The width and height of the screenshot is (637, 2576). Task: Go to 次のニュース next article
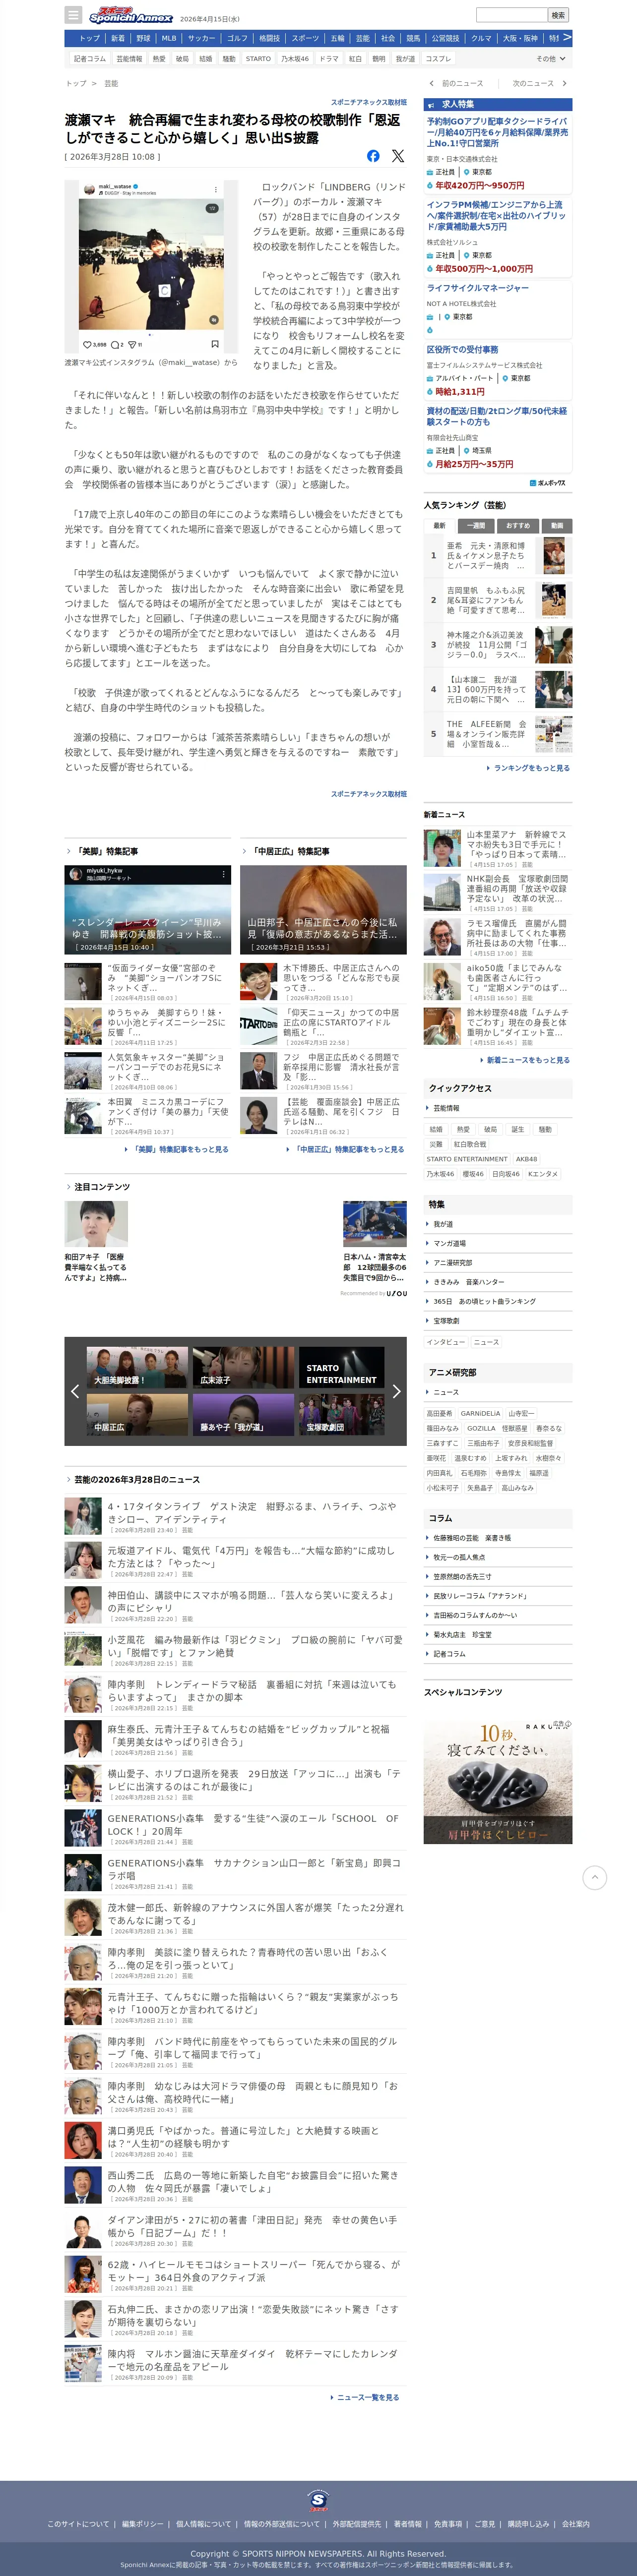coord(540,84)
